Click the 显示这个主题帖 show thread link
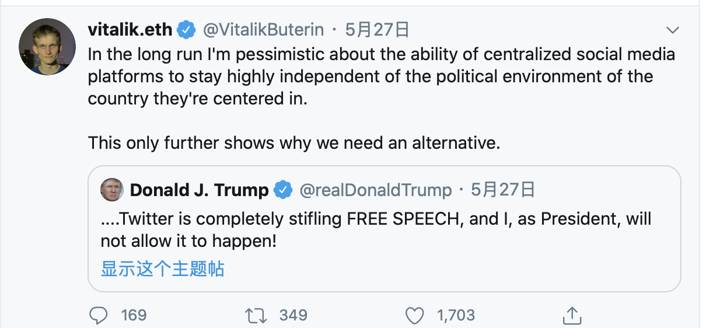The image size is (713, 328). click(162, 268)
